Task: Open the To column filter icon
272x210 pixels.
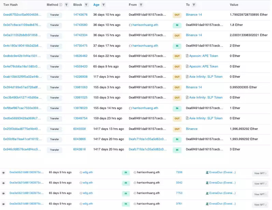Action: (194, 5)
